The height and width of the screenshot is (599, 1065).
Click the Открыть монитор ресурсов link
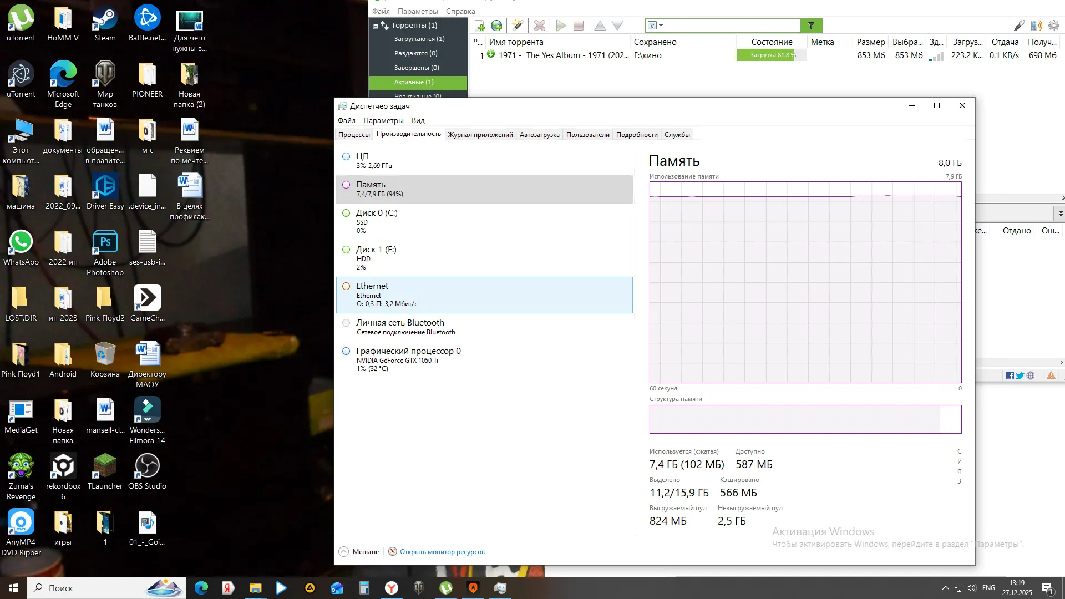tap(442, 552)
